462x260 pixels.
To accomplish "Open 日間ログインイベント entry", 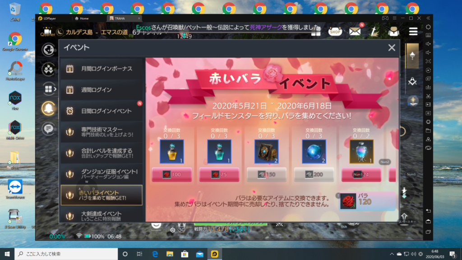I will click(102, 111).
